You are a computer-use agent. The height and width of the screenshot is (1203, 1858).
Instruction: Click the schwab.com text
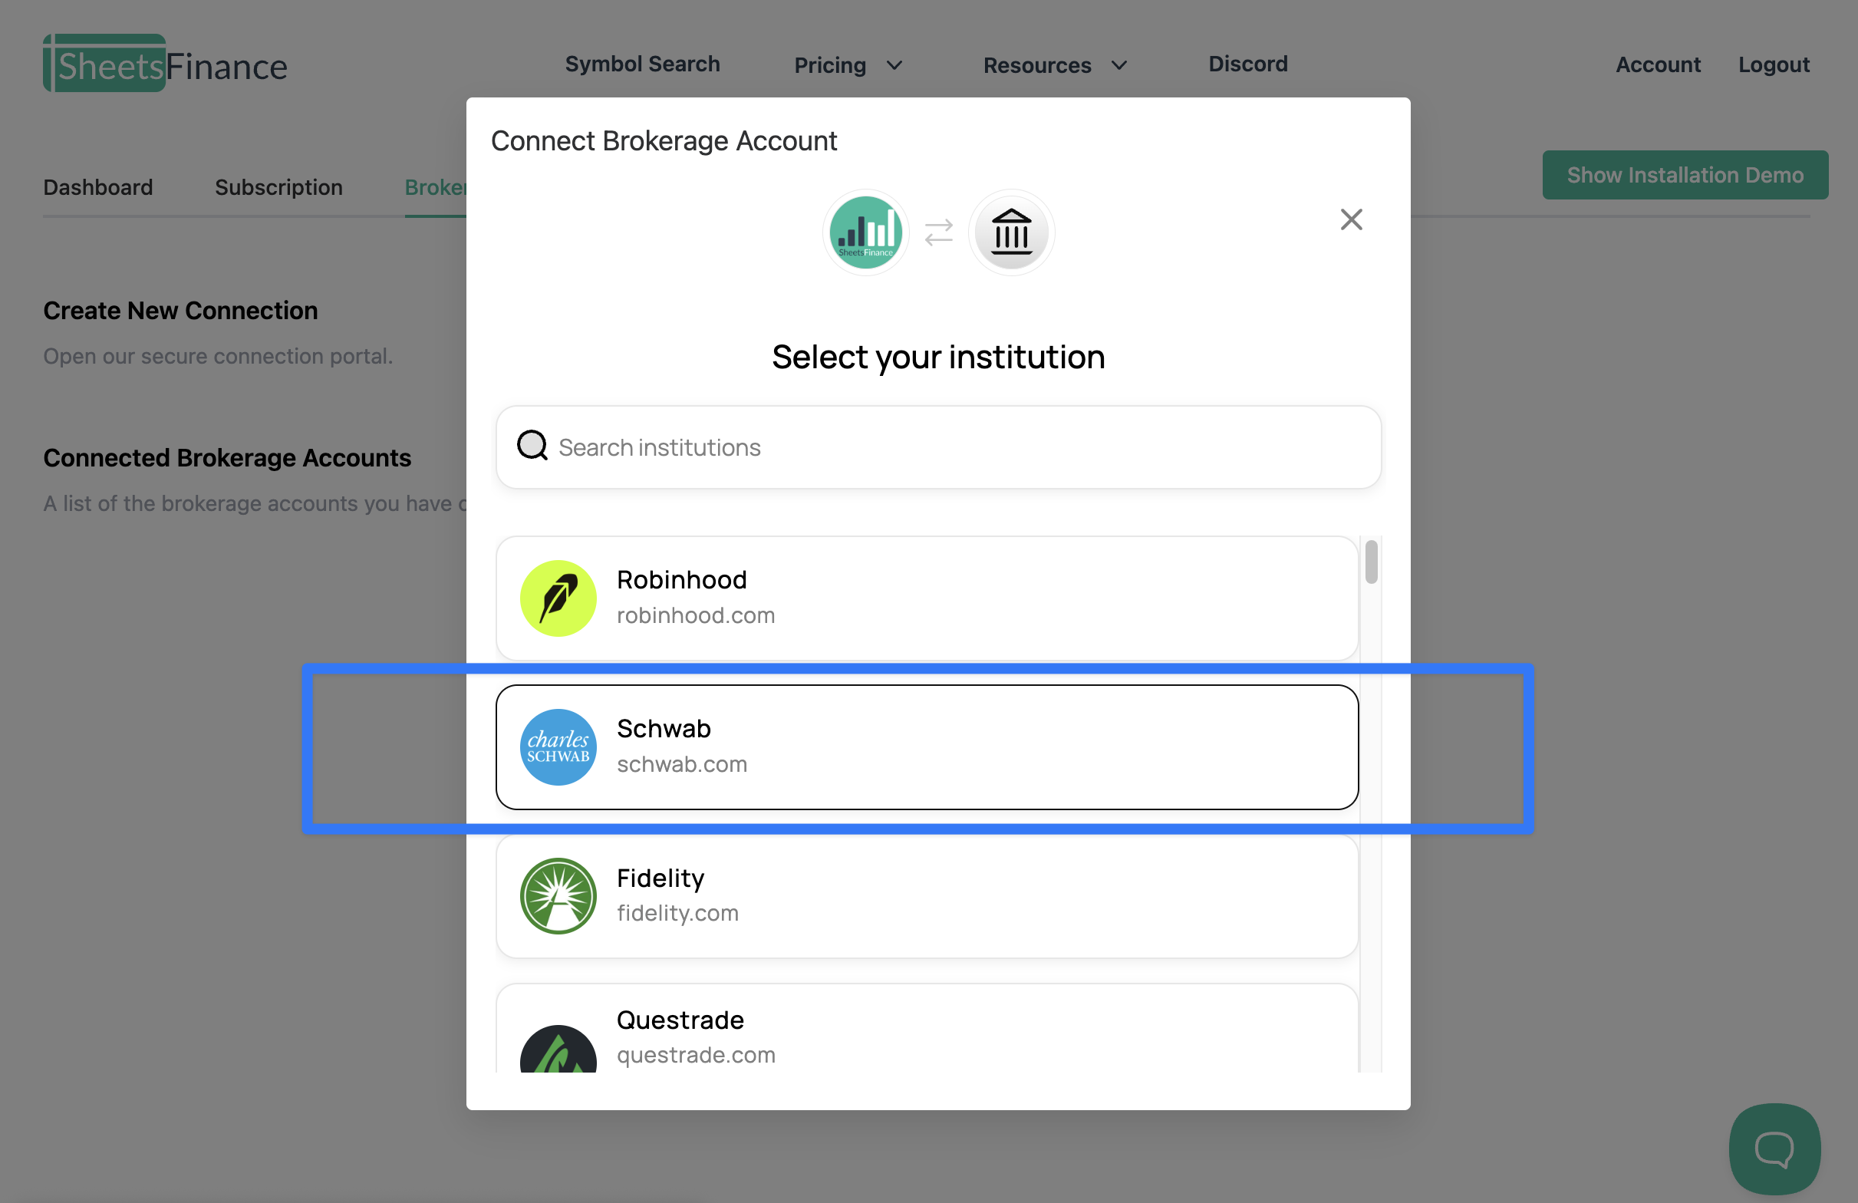(x=681, y=763)
